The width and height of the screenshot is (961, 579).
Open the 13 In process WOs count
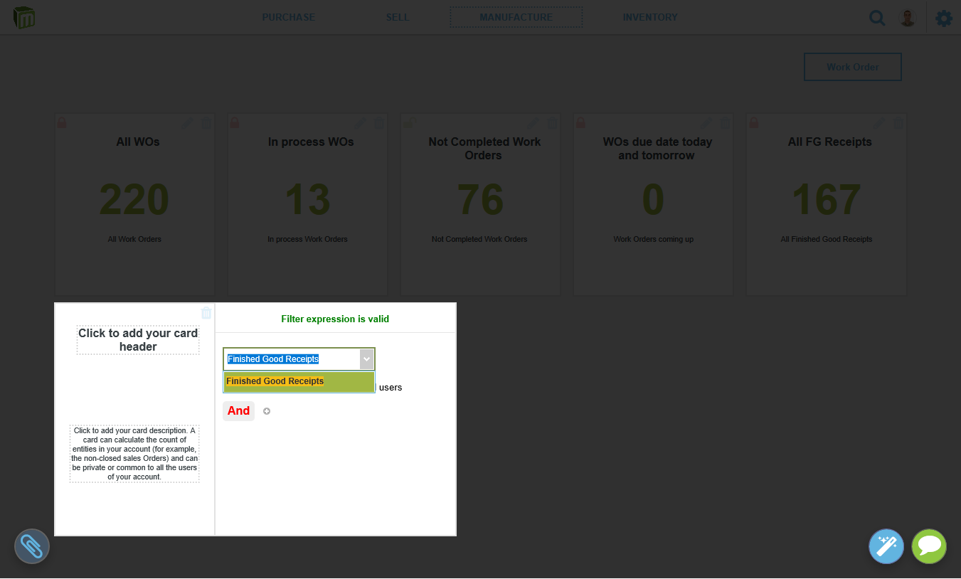coord(307,199)
